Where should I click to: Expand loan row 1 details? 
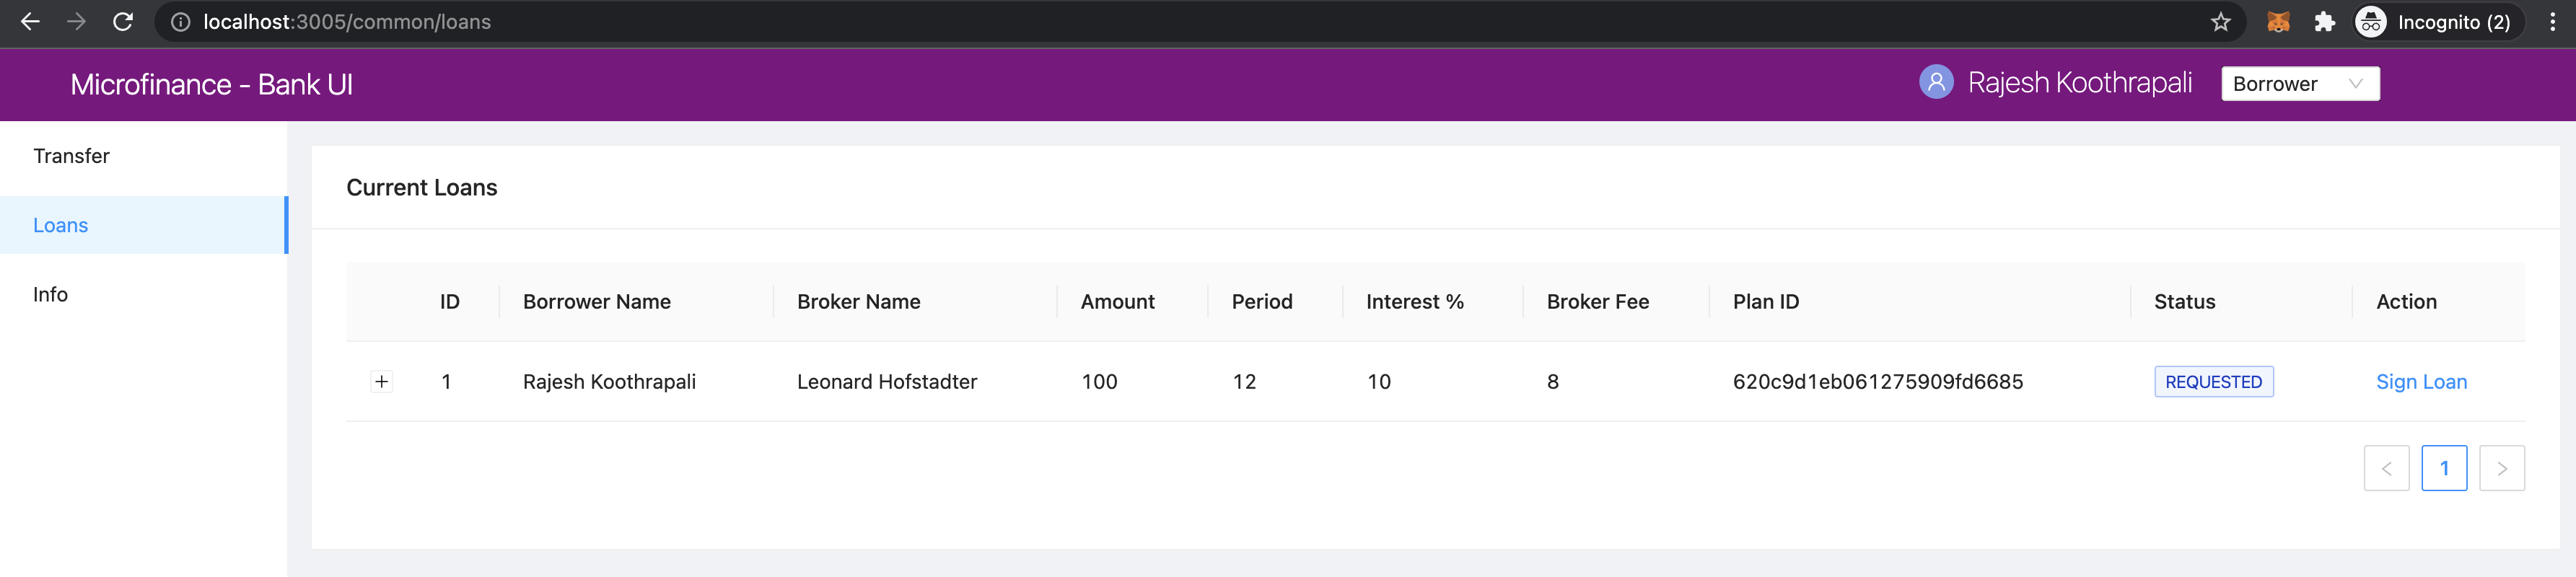(381, 381)
